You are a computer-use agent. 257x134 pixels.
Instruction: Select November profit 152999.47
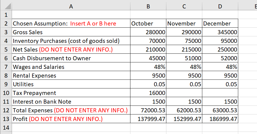point(184,119)
